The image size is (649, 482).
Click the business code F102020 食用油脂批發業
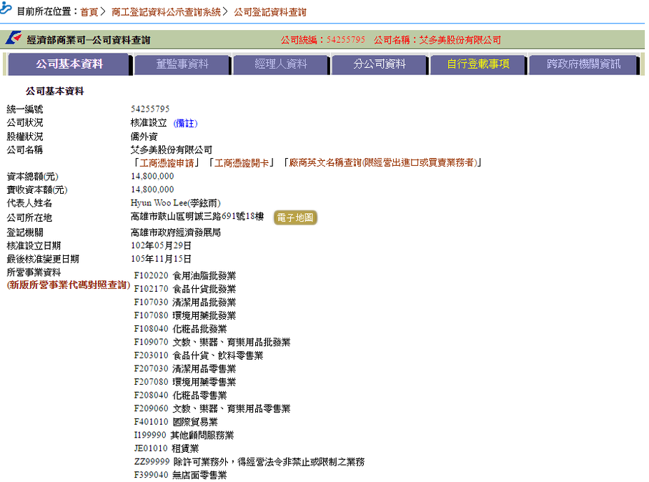[185, 275]
